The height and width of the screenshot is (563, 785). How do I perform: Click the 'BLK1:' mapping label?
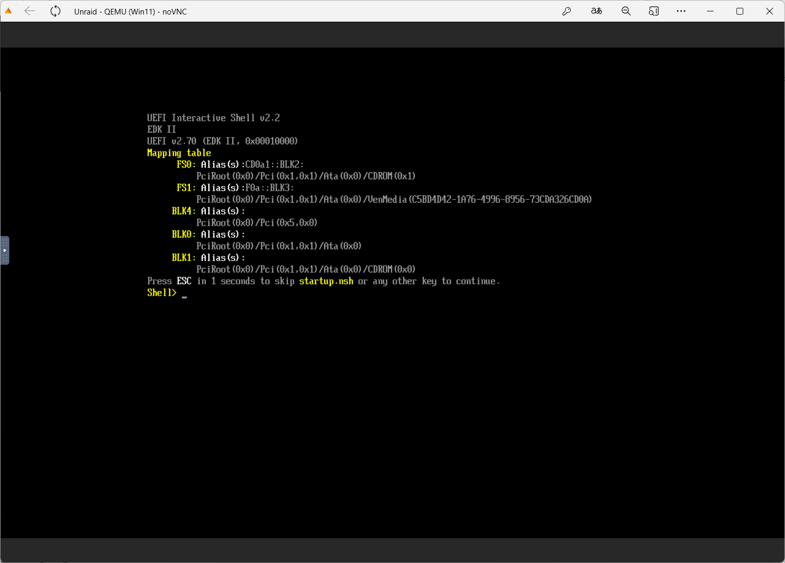pyautogui.click(x=184, y=257)
